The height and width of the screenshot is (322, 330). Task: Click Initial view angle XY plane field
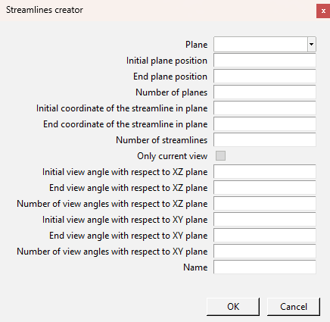pos(265,220)
